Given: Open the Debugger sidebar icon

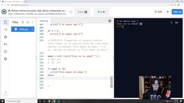Looking at the screenshot, I should 5,44.
